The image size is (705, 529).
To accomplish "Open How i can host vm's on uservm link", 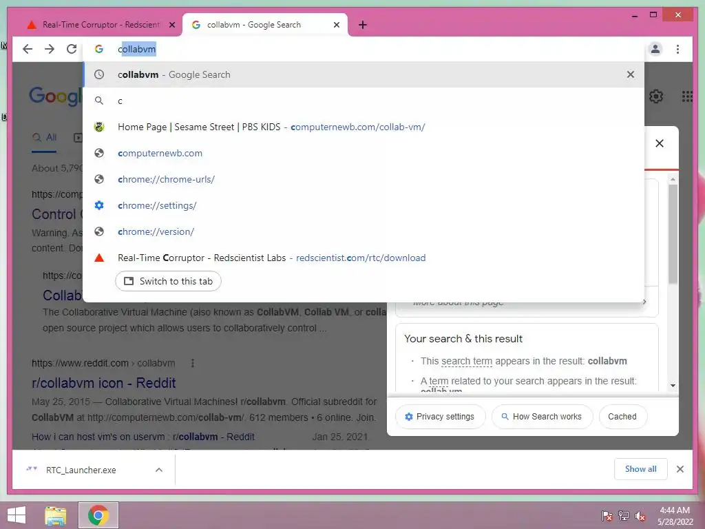I will [x=143, y=437].
